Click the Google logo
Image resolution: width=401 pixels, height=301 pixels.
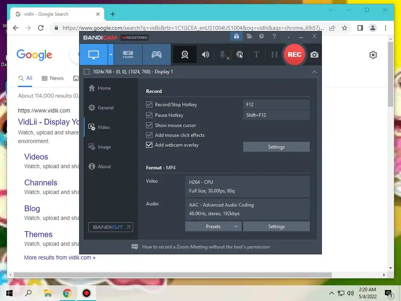(x=34, y=55)
